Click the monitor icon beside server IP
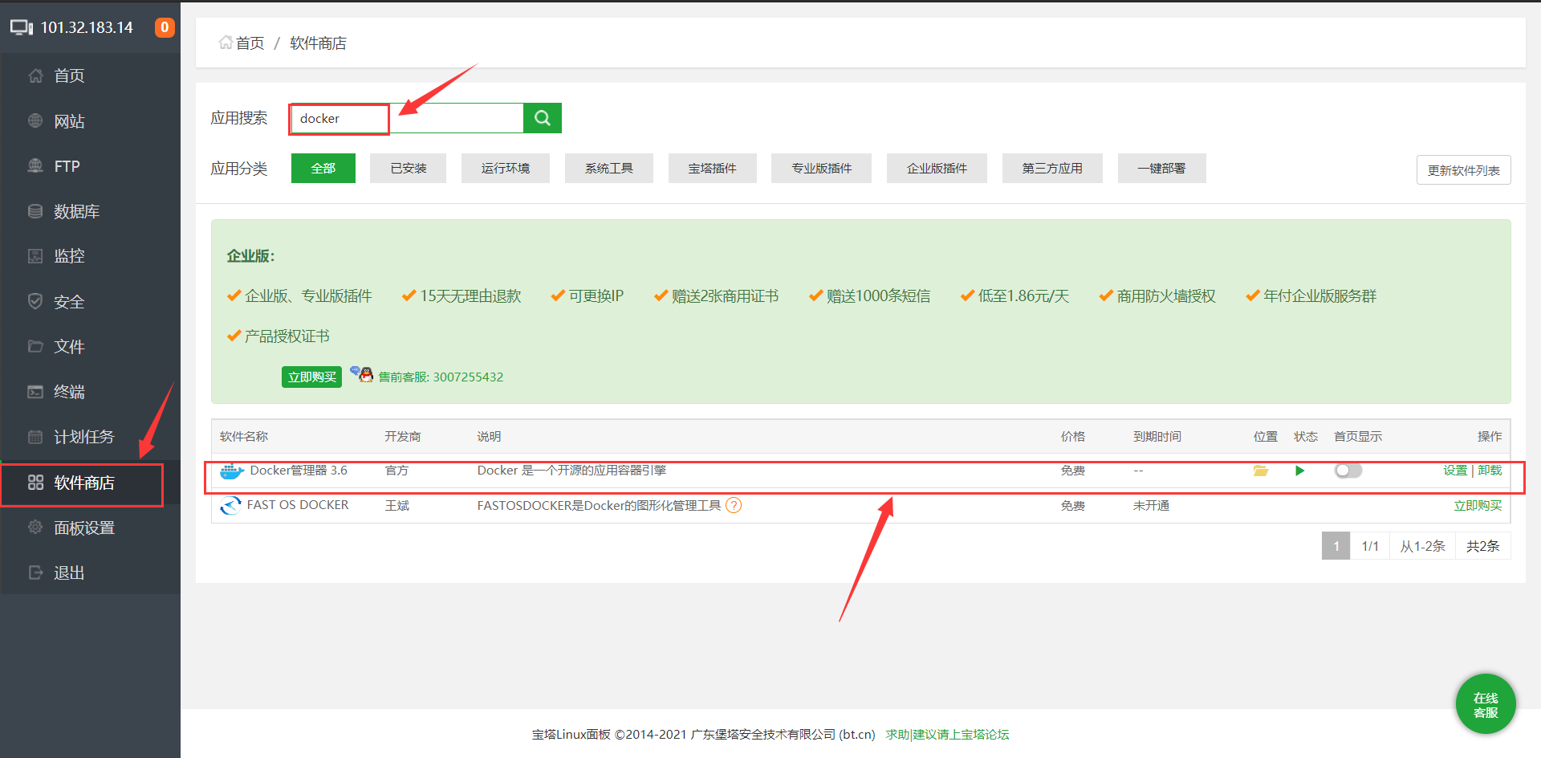The height and width of the screenshot is (758, 1541). pos(22,27)
